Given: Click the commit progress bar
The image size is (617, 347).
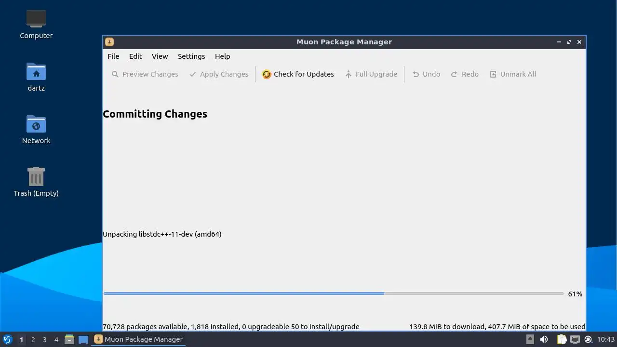Looking at the screenshot, I should click(334, 294).
